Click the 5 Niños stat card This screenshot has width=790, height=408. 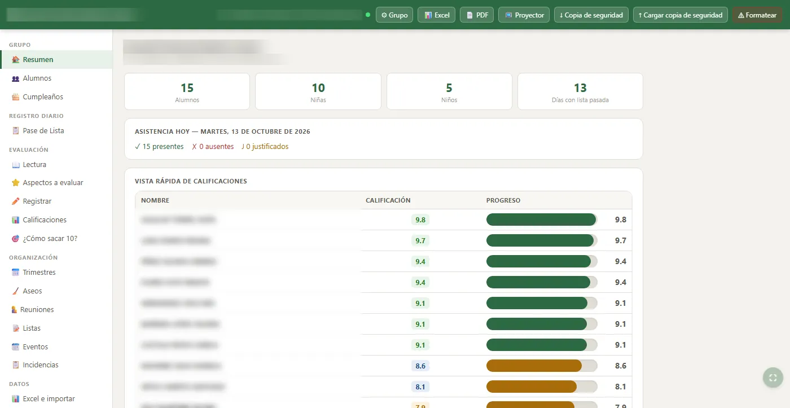[x=449, y=91]
